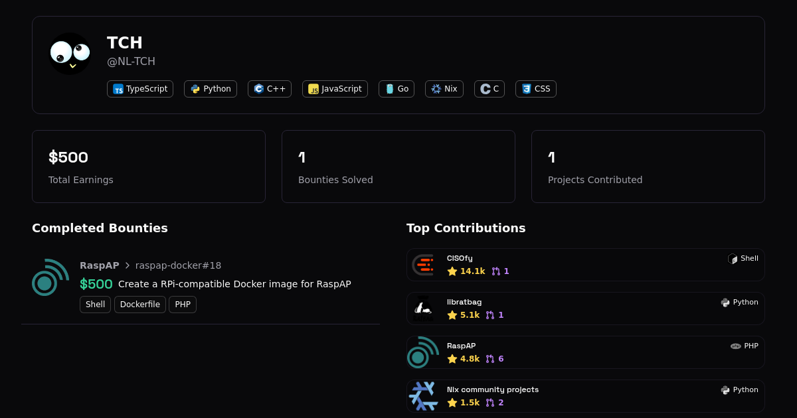Open the RaspAP organization link in bounty
This screenshot has width=797, height=418.
100,265
